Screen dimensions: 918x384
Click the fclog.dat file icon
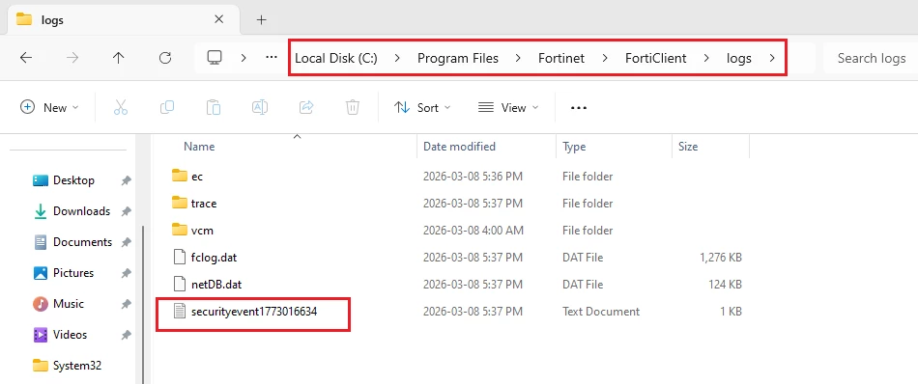179,258
